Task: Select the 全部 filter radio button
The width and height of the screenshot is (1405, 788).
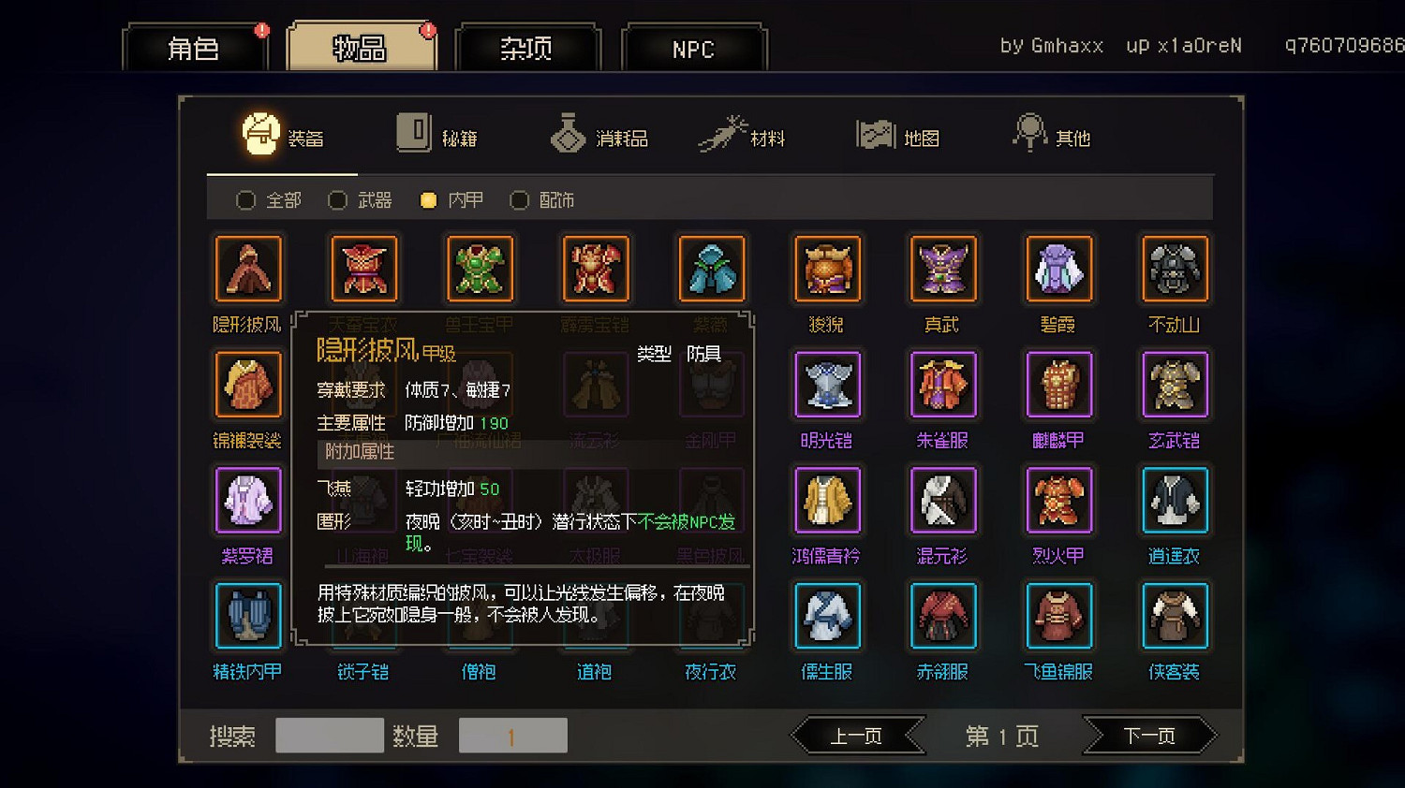Action: [245, 200]
